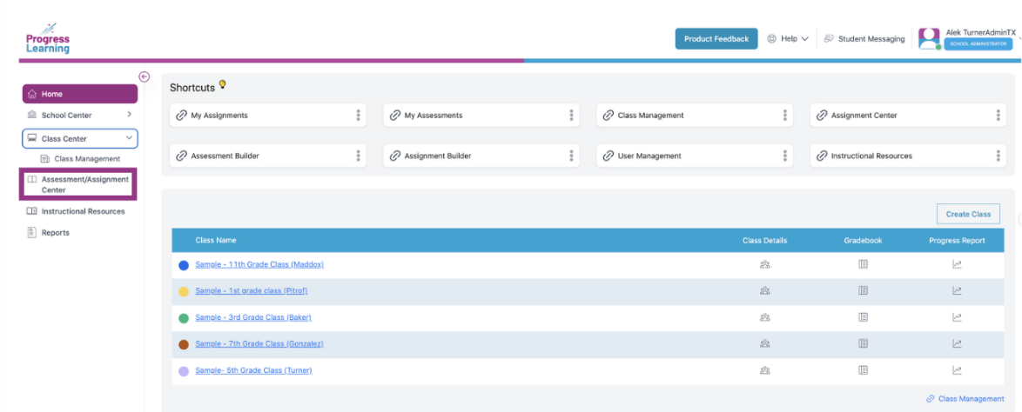Click lavender color dot for 5th Grade Class
Screen dimensions: 1022x412
click(x=184, y=371)
